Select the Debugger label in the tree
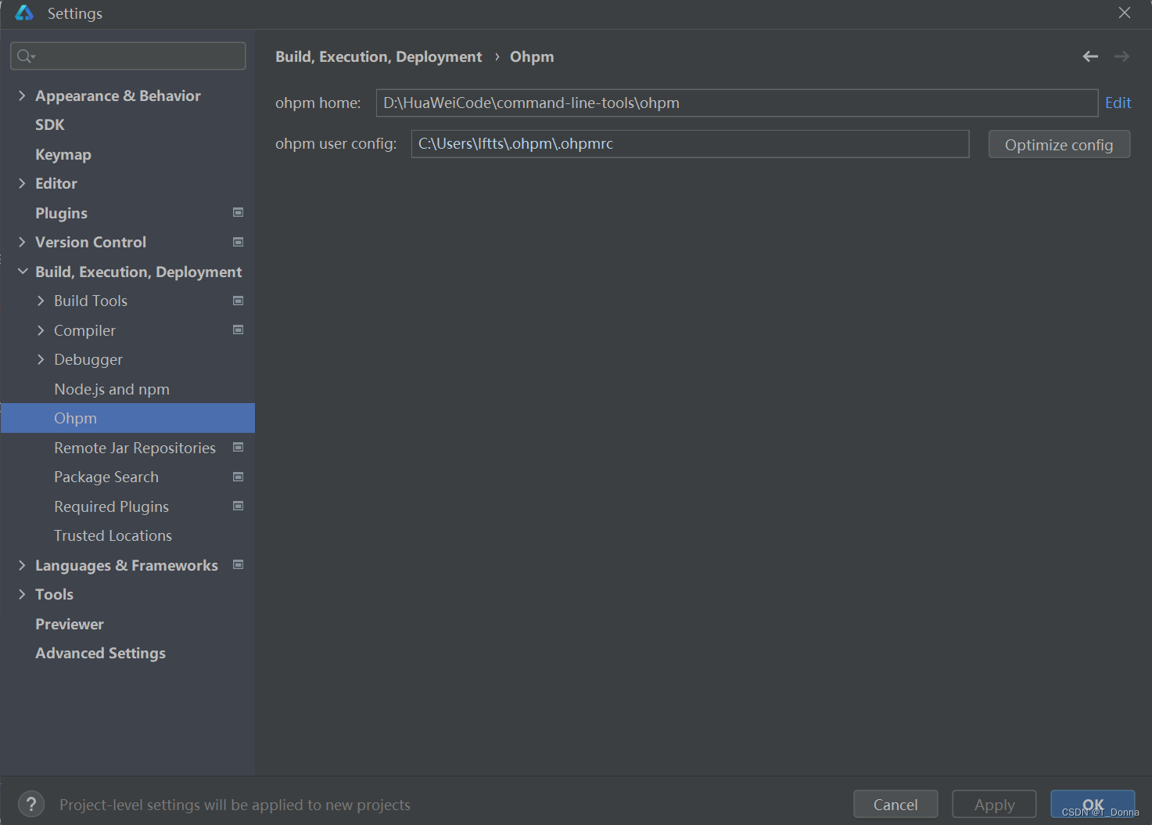 88,359
